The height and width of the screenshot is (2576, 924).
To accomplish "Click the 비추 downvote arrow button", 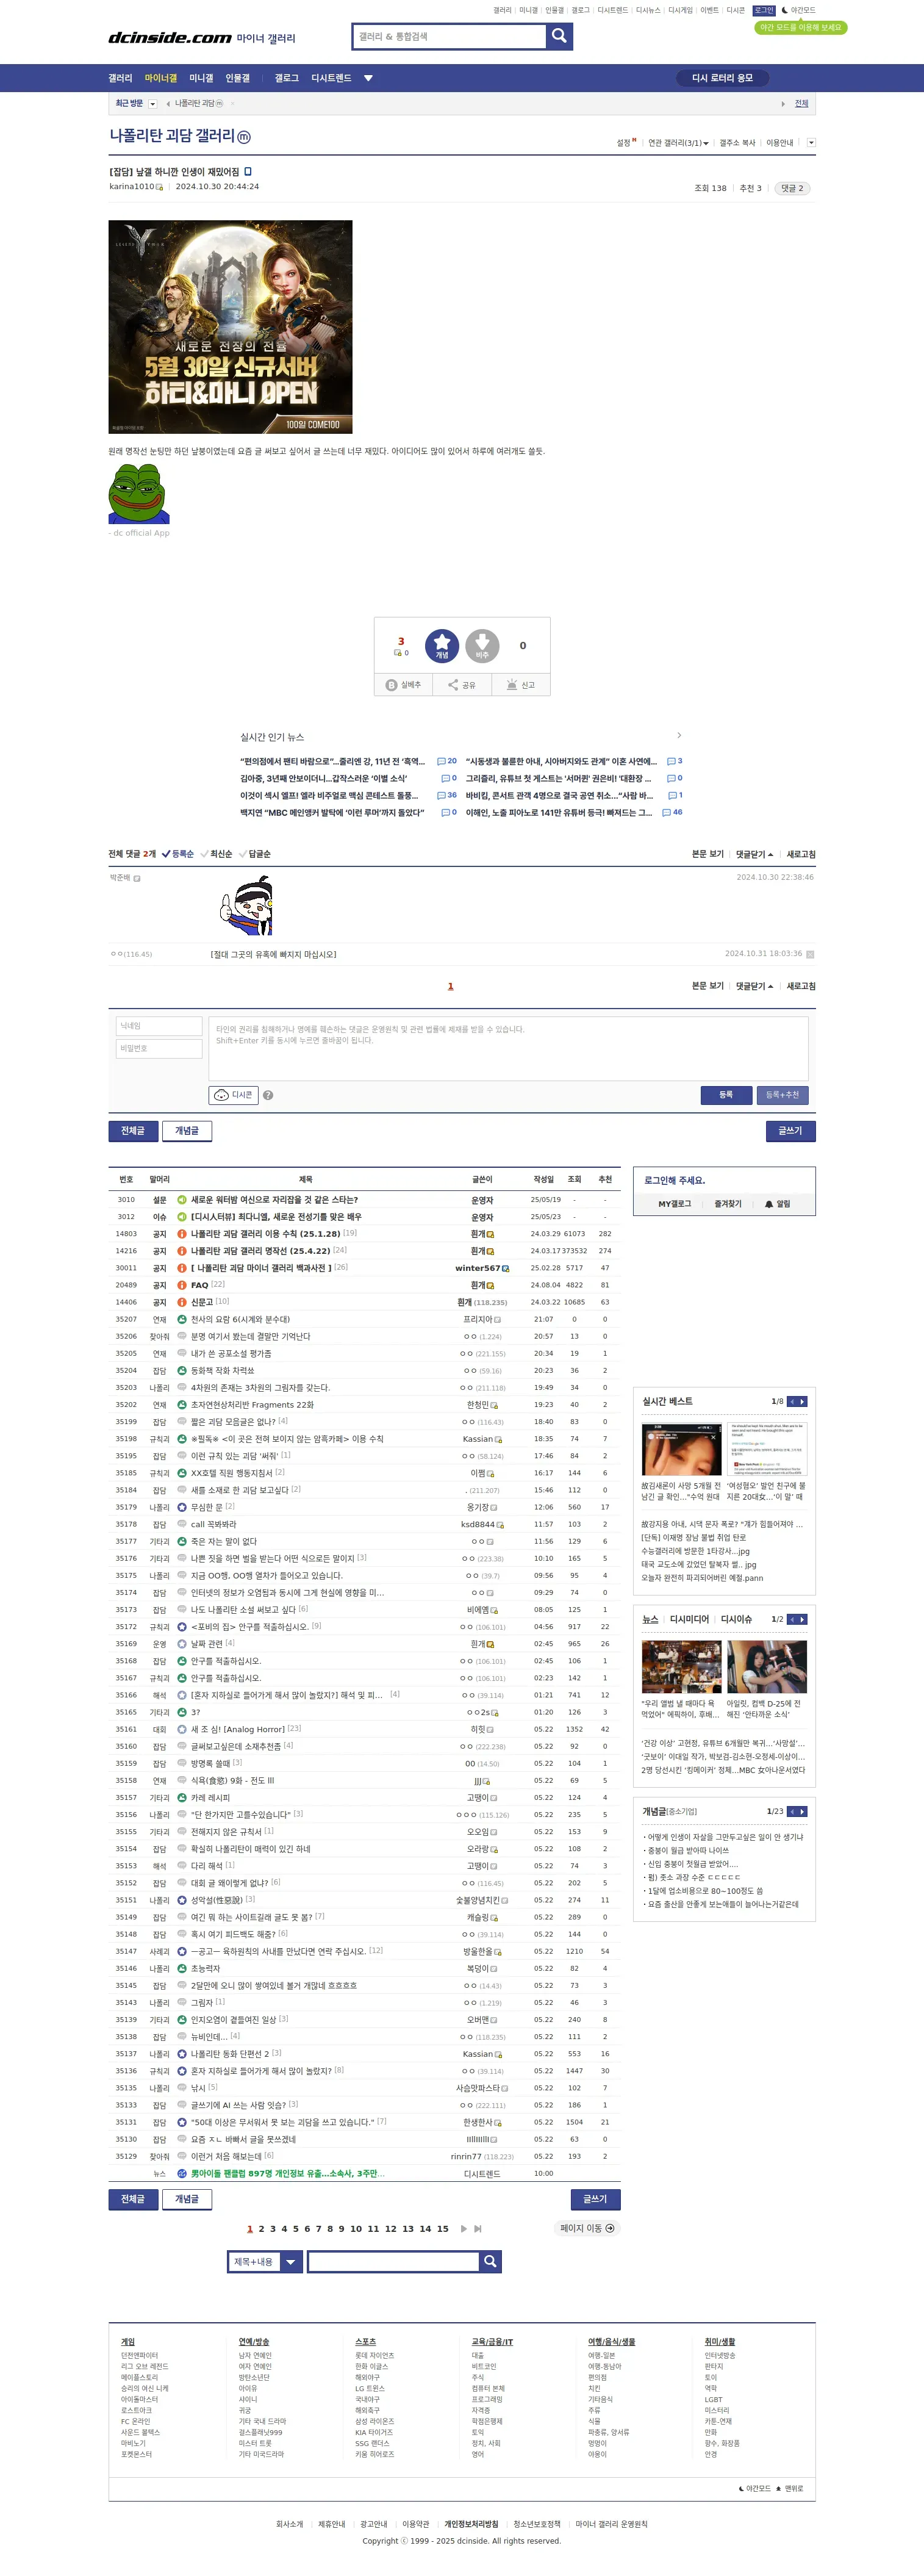I will [x=482, y=646].
